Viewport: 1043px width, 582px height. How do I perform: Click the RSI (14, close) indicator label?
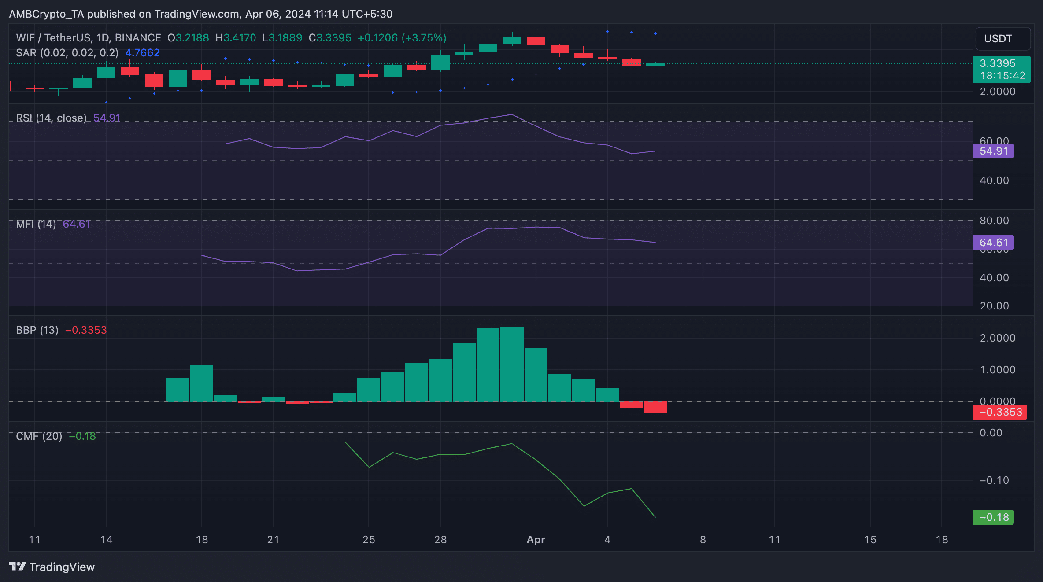click(x=51, y=118)
